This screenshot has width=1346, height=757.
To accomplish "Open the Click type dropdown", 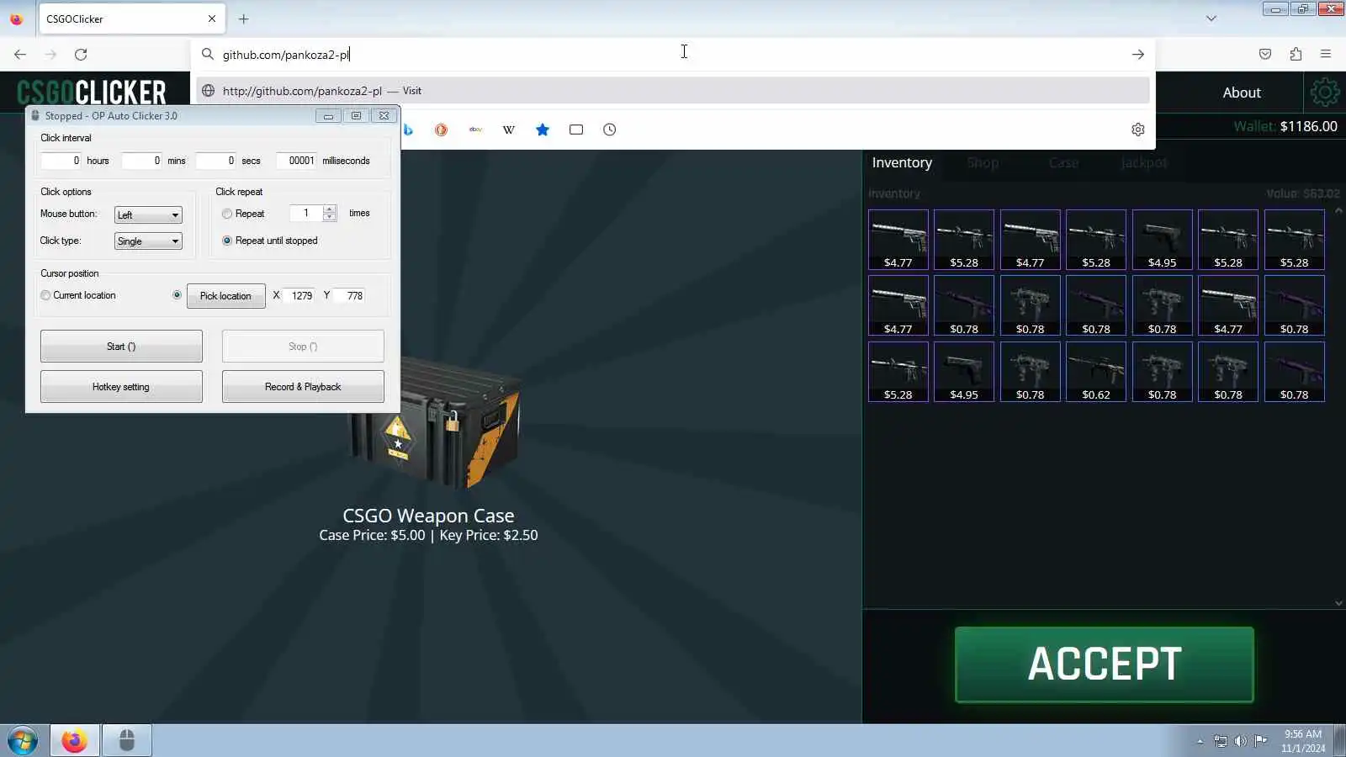I will pos(148,241).
